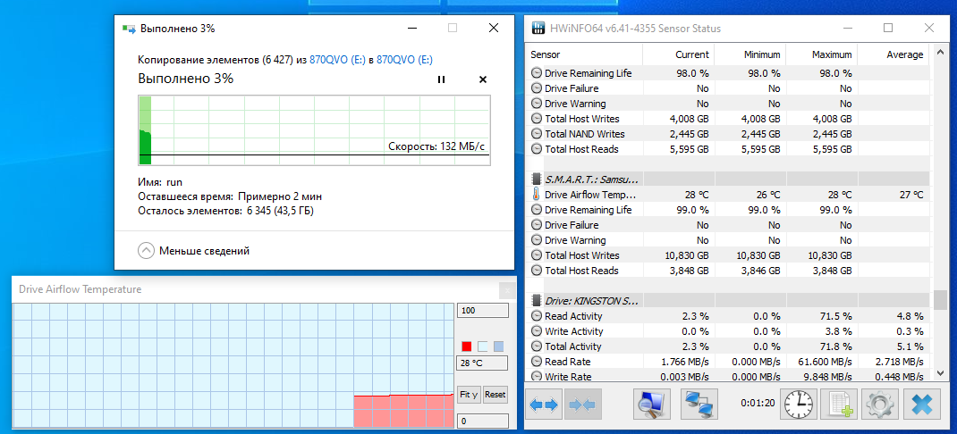Cancel the copy with the X beside pause
Screen dimensions: 957x434
click(483, 79)
